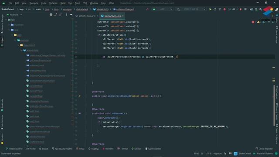The image size is (279, 157).
Task: Select shakeThreshold field in project tree
Action: (x=38, y=132)
